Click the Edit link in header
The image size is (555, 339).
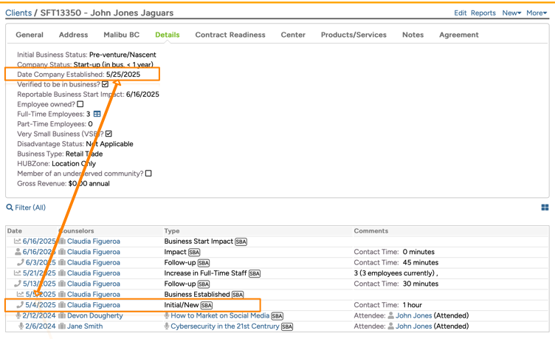[x=460, y=13]
